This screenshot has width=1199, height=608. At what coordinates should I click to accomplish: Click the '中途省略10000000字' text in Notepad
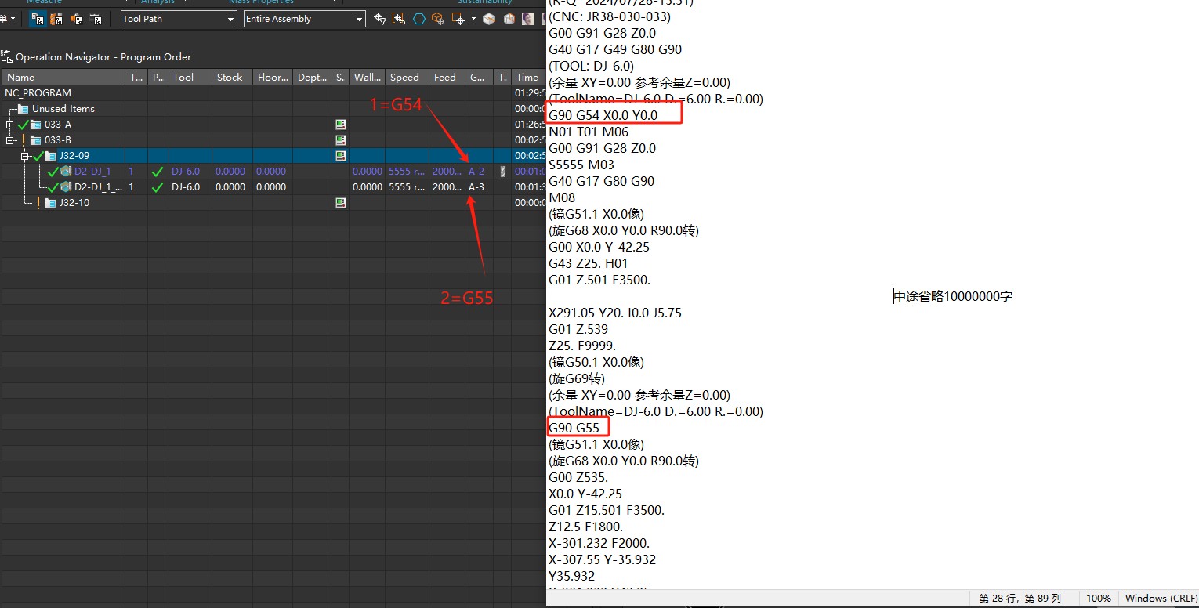(954, 296)
